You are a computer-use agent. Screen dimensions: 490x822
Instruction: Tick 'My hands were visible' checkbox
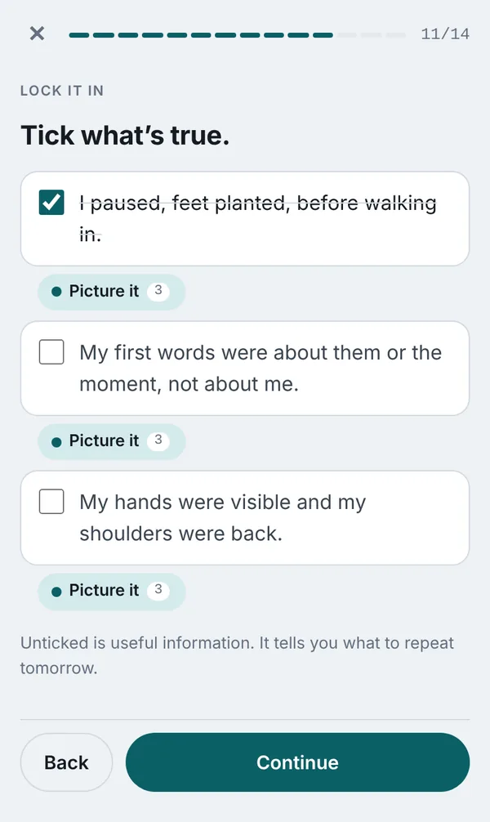[51, 502]
